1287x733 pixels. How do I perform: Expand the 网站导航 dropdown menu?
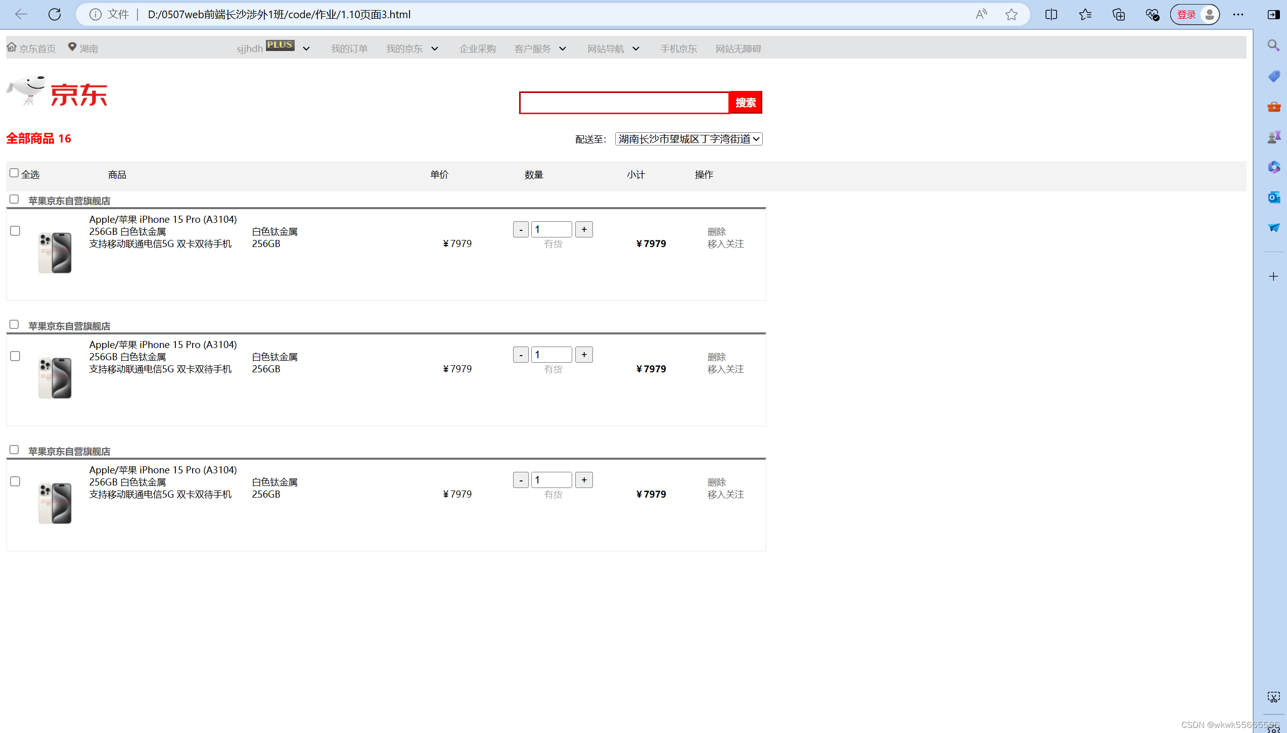tap(613, 49)
